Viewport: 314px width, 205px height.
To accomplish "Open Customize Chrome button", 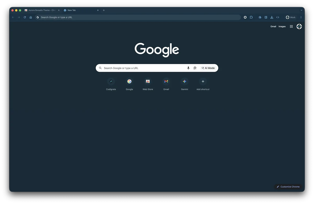I will [x=288, y=187].
